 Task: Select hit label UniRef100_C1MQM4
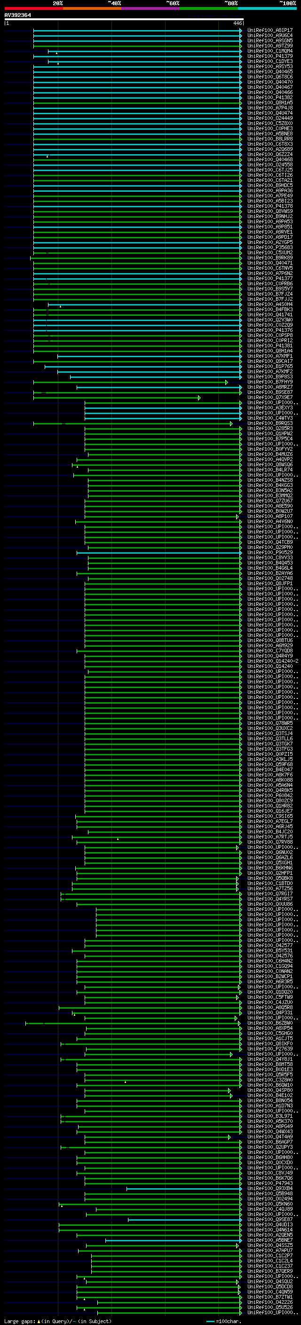269,51
